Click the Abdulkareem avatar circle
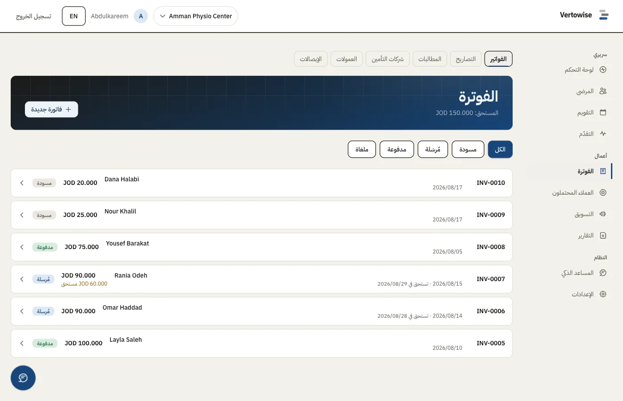 141,16
